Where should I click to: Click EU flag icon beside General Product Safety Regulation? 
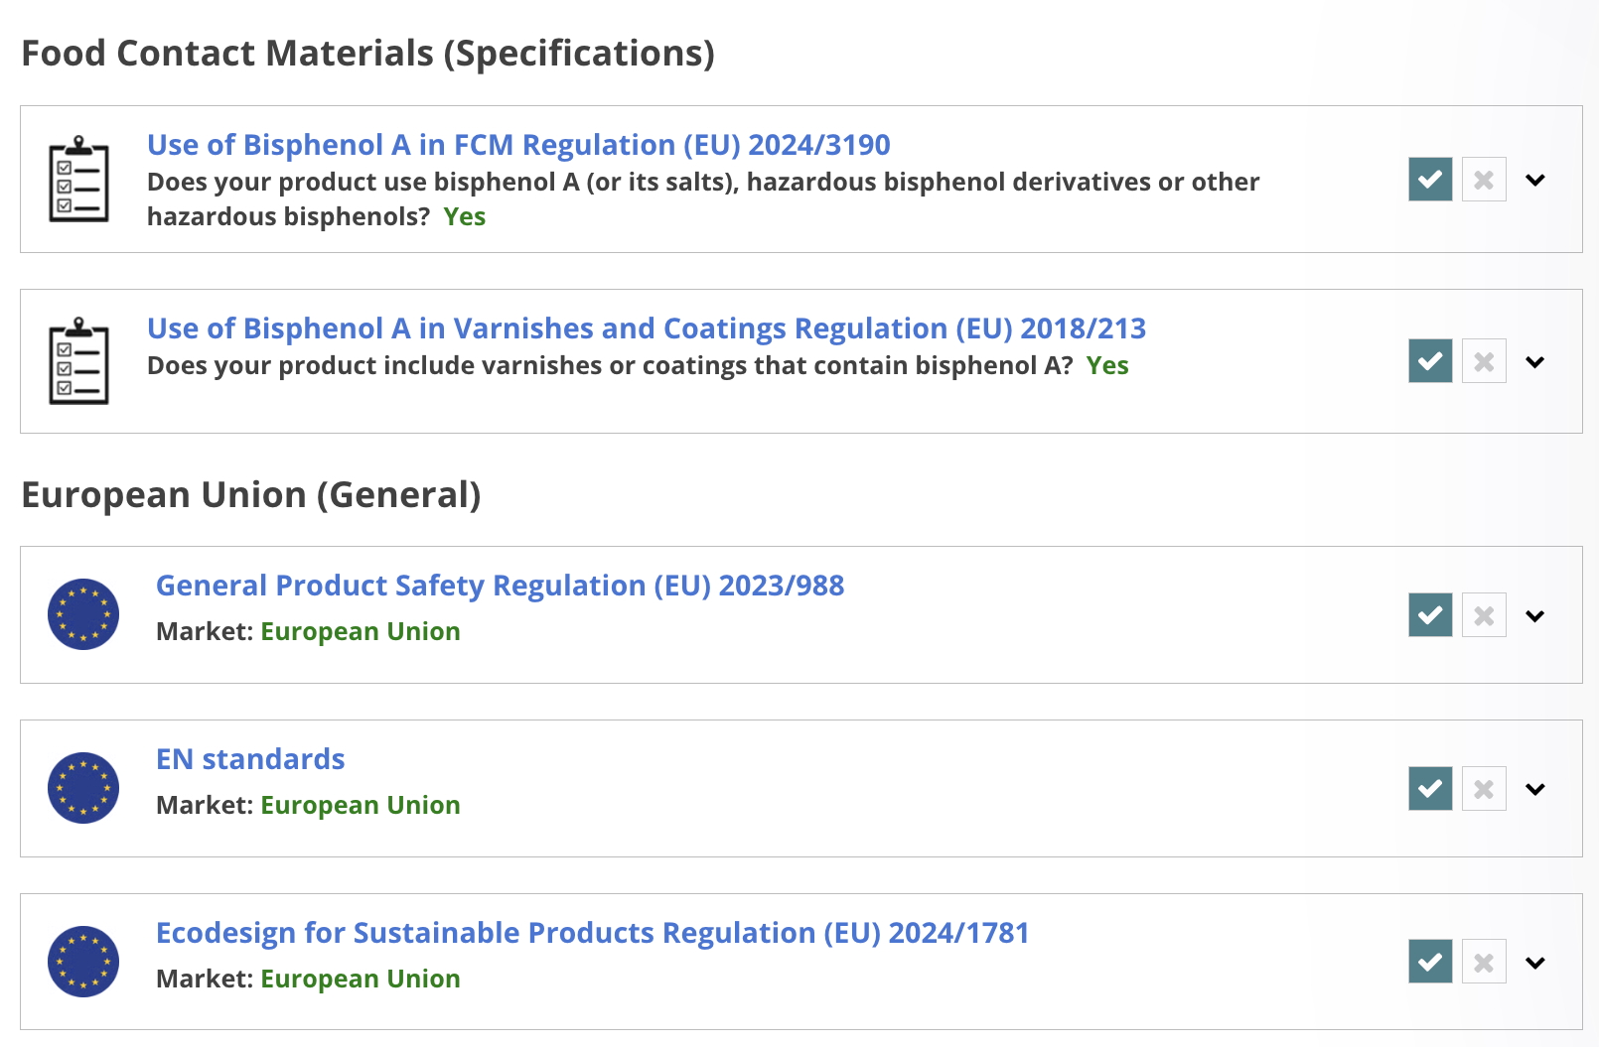[83, 614]
